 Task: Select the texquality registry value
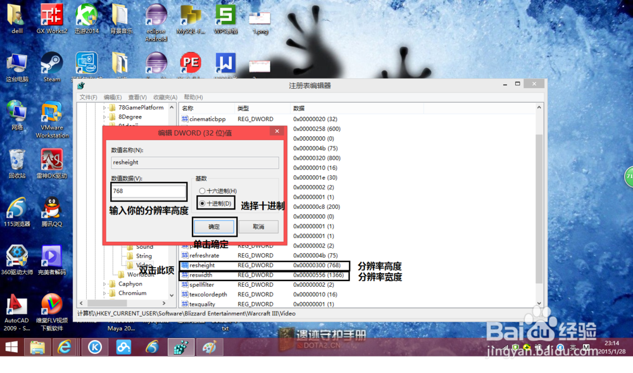[202, 304]
